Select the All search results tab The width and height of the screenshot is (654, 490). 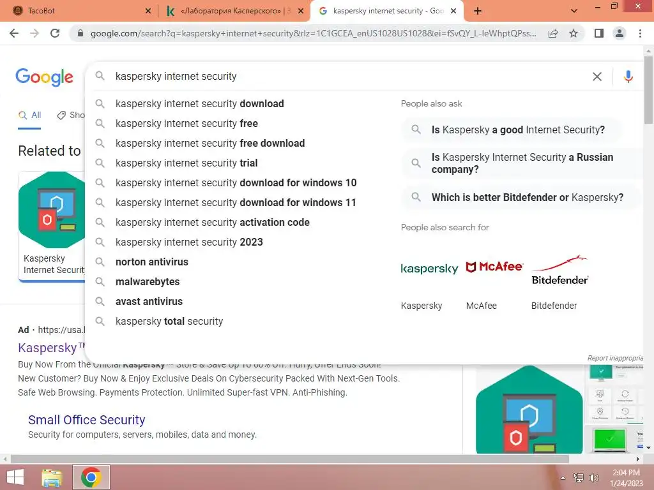(x=29, y=115)
